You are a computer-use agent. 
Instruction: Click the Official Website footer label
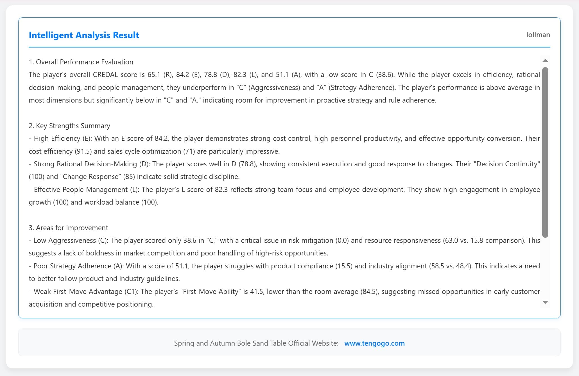(x=256, y=343)
